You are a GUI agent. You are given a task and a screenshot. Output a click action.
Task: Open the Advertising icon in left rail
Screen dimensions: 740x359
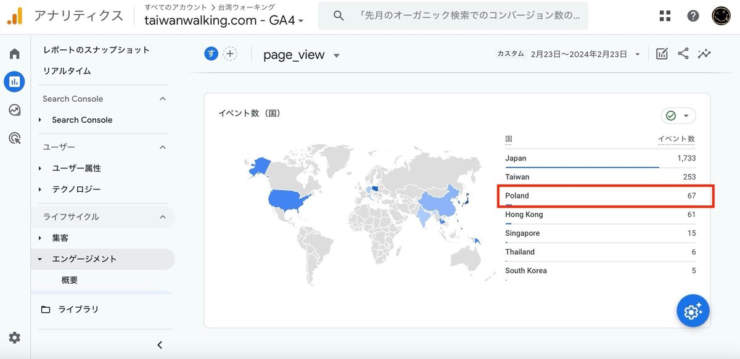(x=15, y=138)
